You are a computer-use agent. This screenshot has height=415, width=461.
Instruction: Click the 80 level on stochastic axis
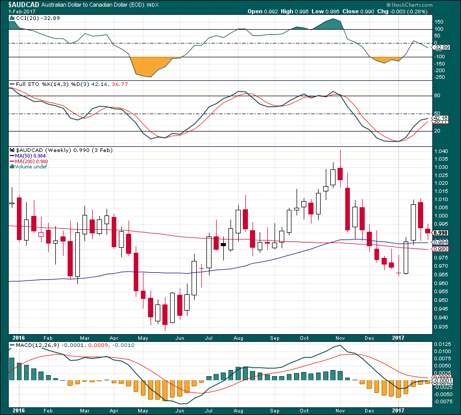click(x=437, y=96)
